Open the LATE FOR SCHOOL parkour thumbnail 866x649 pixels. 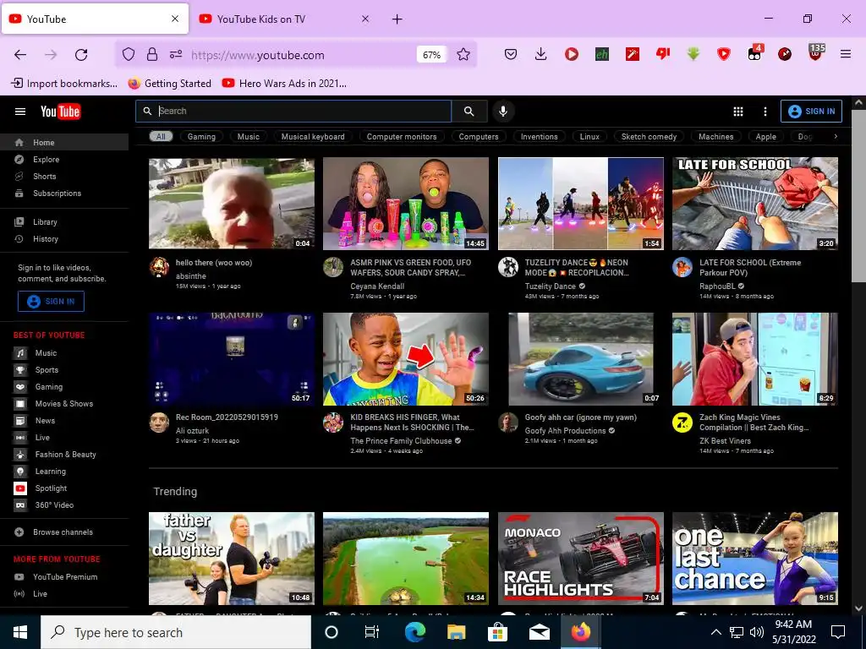(x=755, y=204)
